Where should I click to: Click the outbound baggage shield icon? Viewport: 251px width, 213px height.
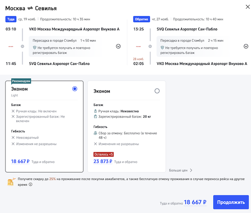35,48
